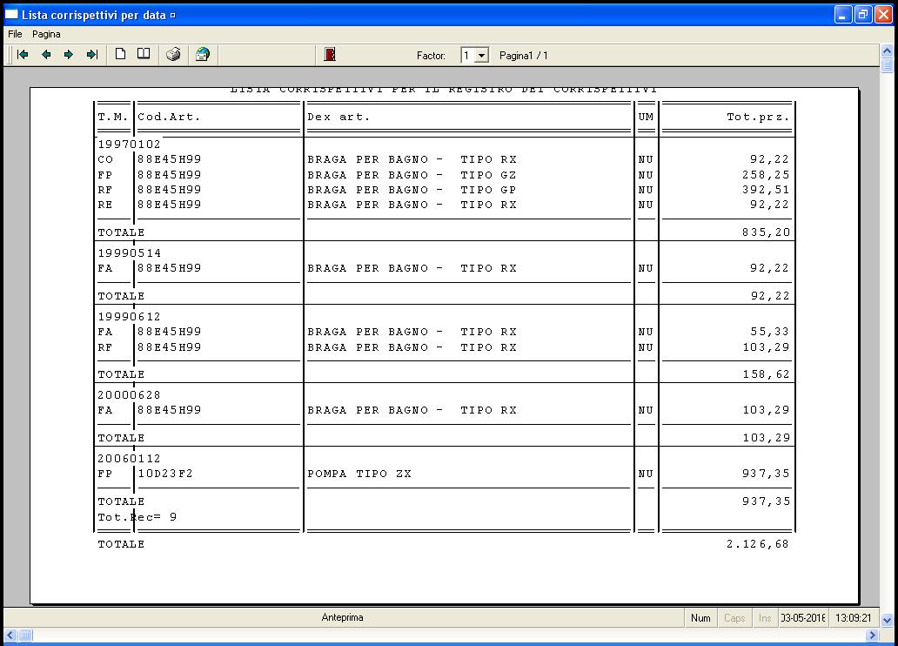Click the Num lock status indicator
The width and height of the screenshot is (898, 646).
(x=700, y=617)
